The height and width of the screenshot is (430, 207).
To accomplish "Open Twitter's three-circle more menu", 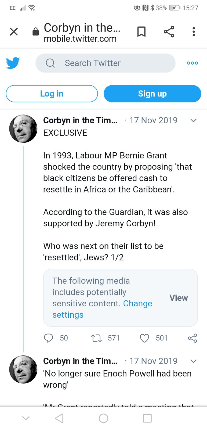I will point(193,63).
